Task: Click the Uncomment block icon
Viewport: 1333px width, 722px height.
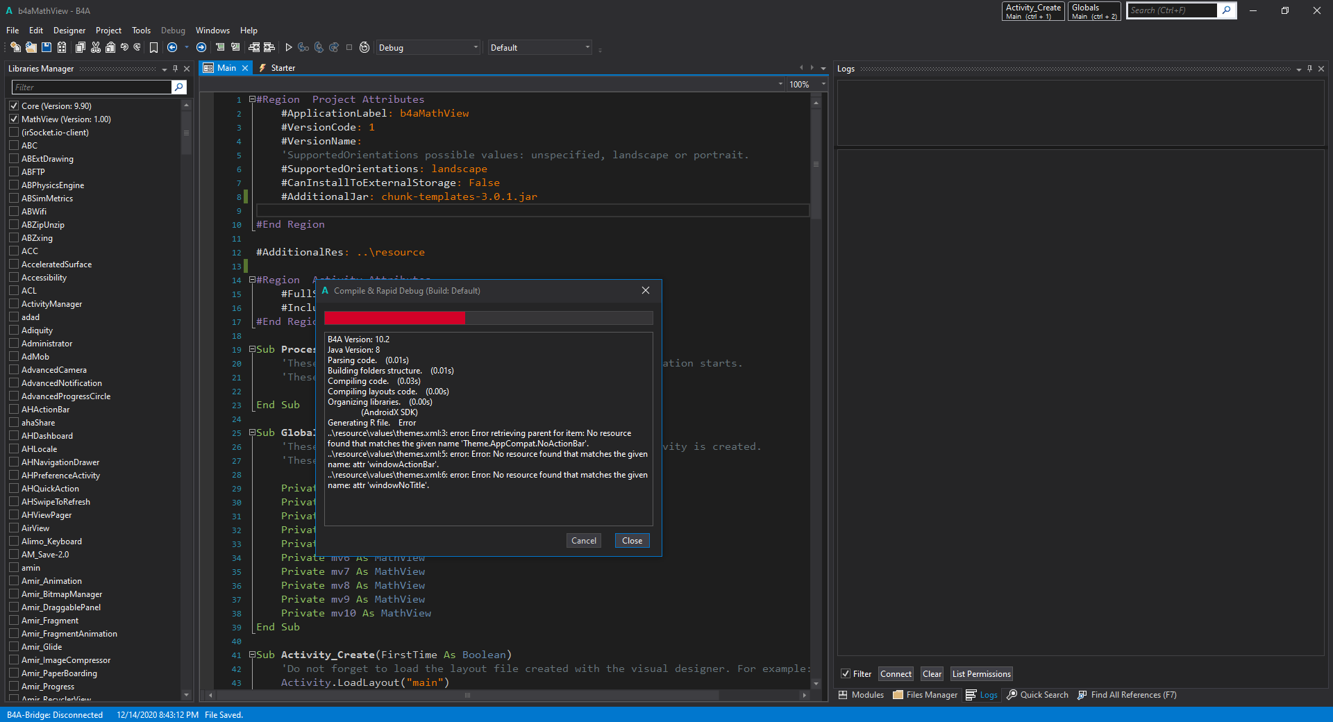Action: [x=235, y=47]
